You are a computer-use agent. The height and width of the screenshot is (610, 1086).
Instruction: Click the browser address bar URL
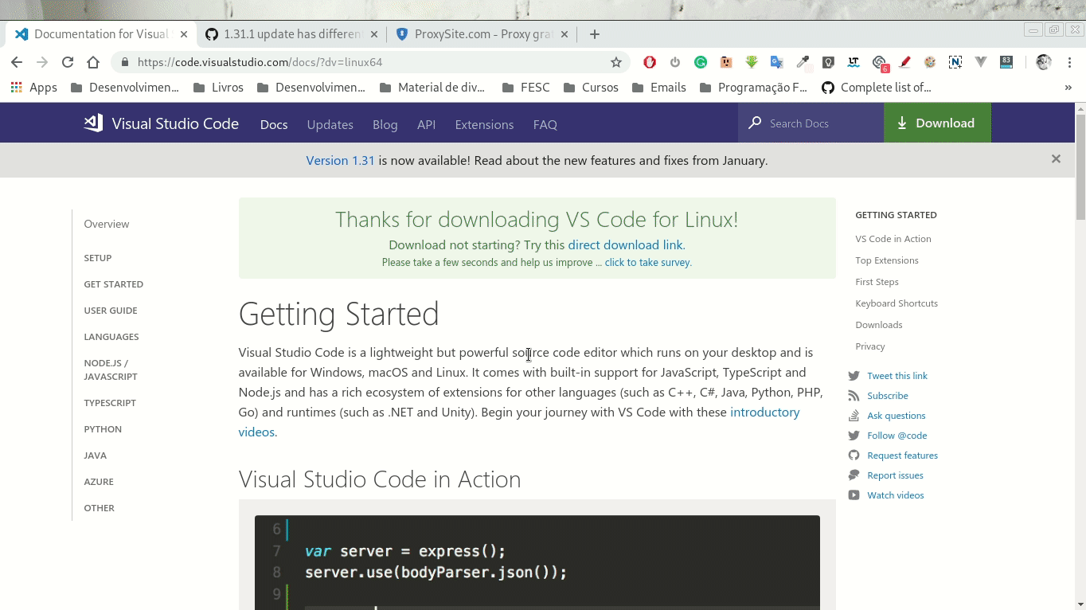(x=260, y=62)
